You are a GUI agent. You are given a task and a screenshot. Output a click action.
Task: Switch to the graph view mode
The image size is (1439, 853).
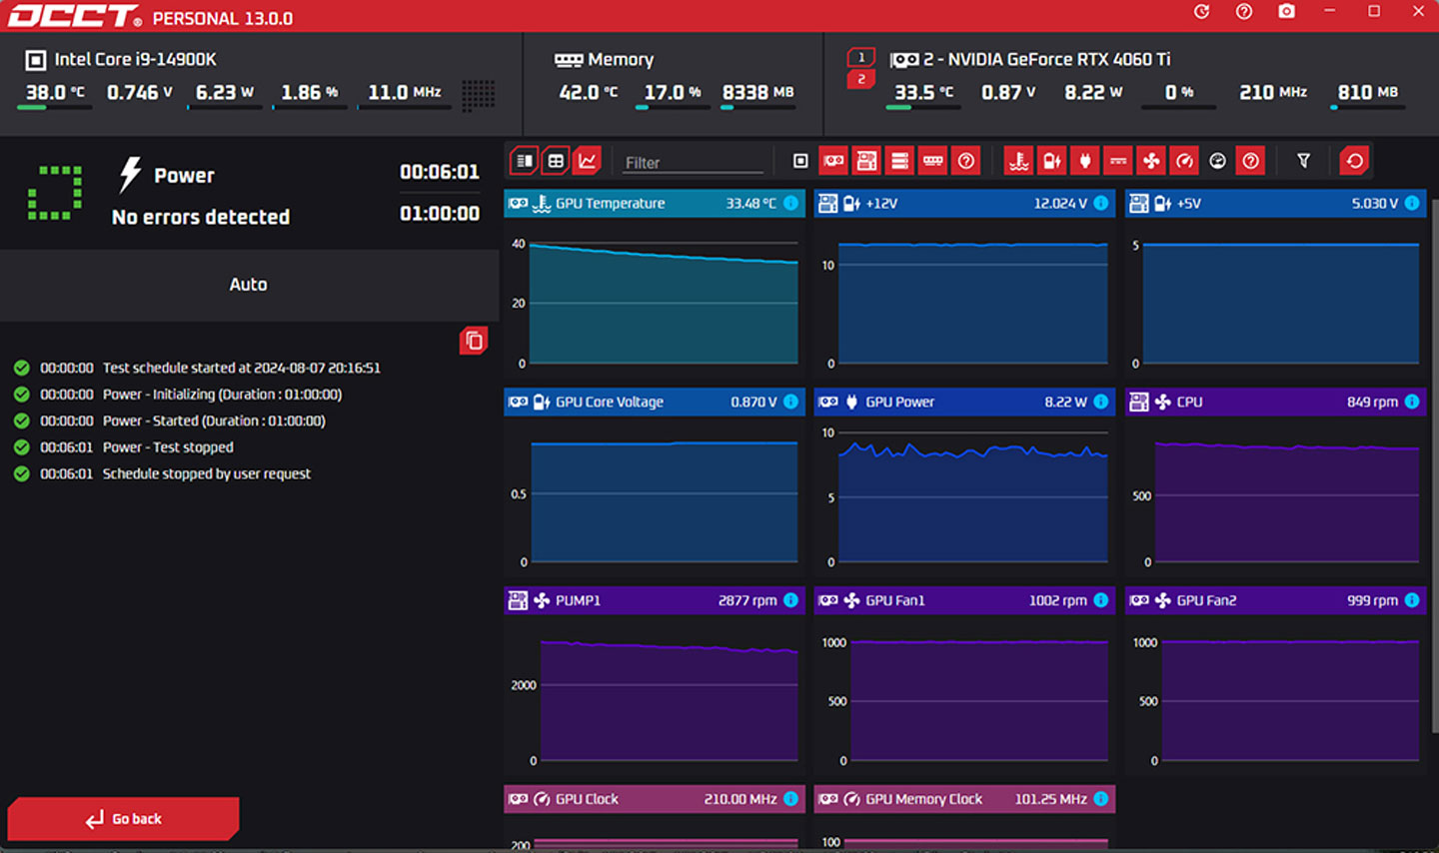click(588, 161)
